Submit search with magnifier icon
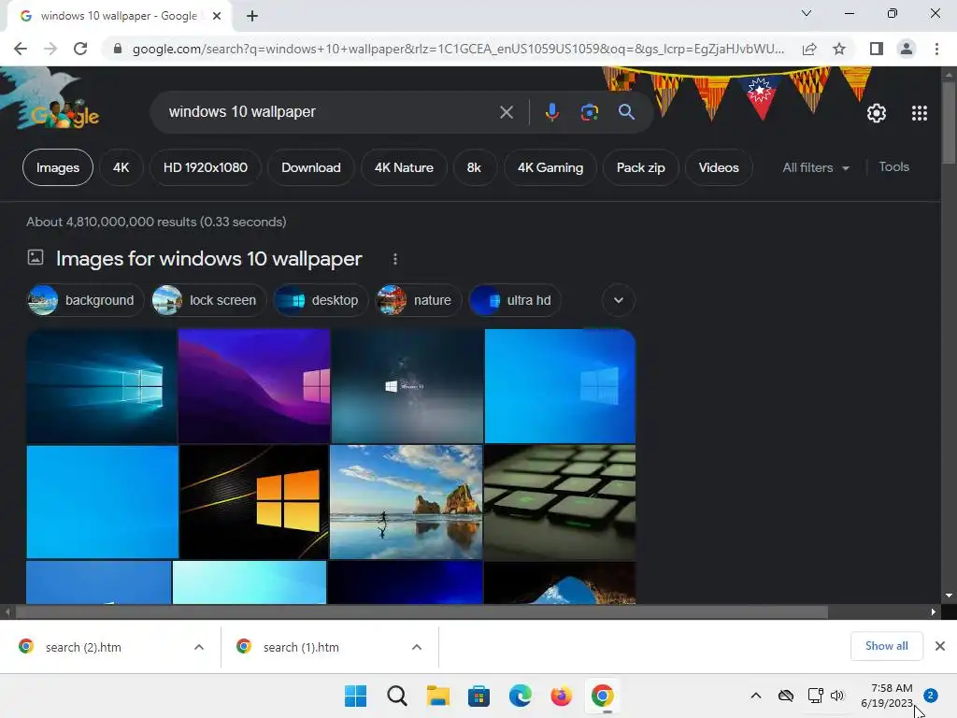This screenshot has width=957, height=718. click(x=626, y=112)
